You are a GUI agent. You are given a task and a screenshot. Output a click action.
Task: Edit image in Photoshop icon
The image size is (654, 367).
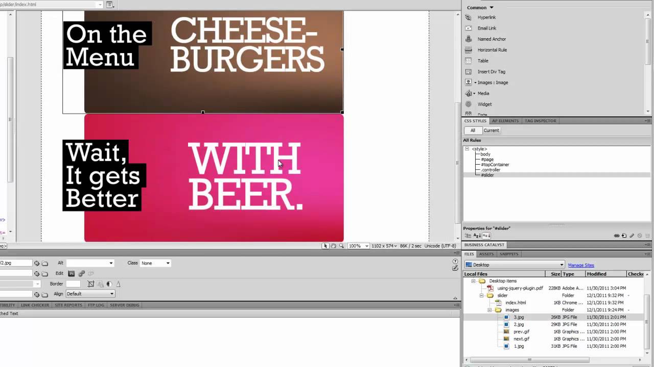(72, 274)
